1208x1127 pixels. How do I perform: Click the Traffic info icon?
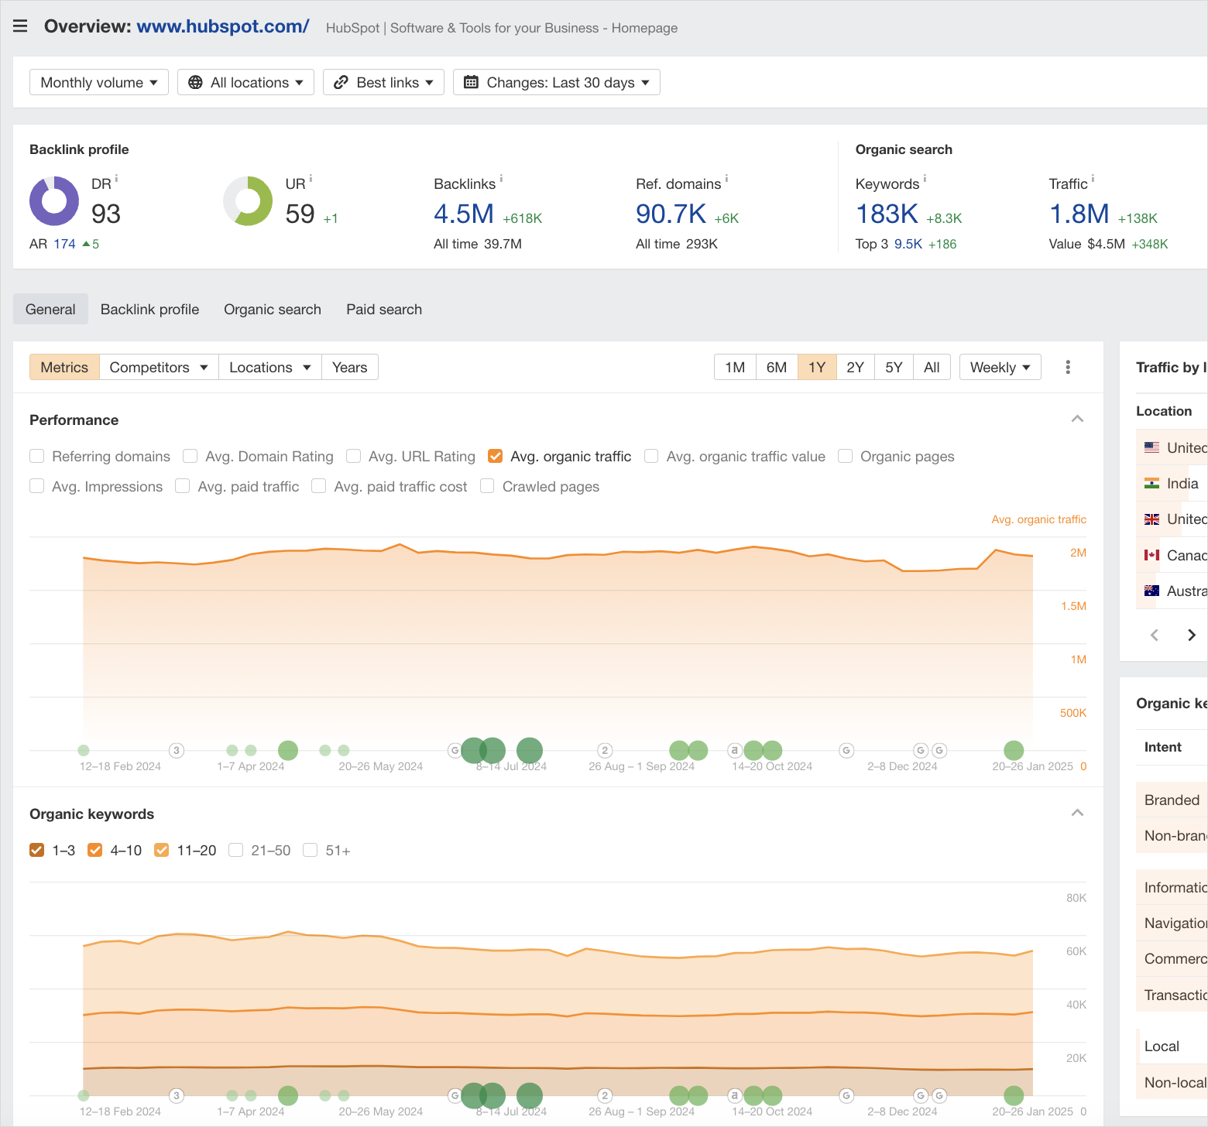[x=1093, y=179]
